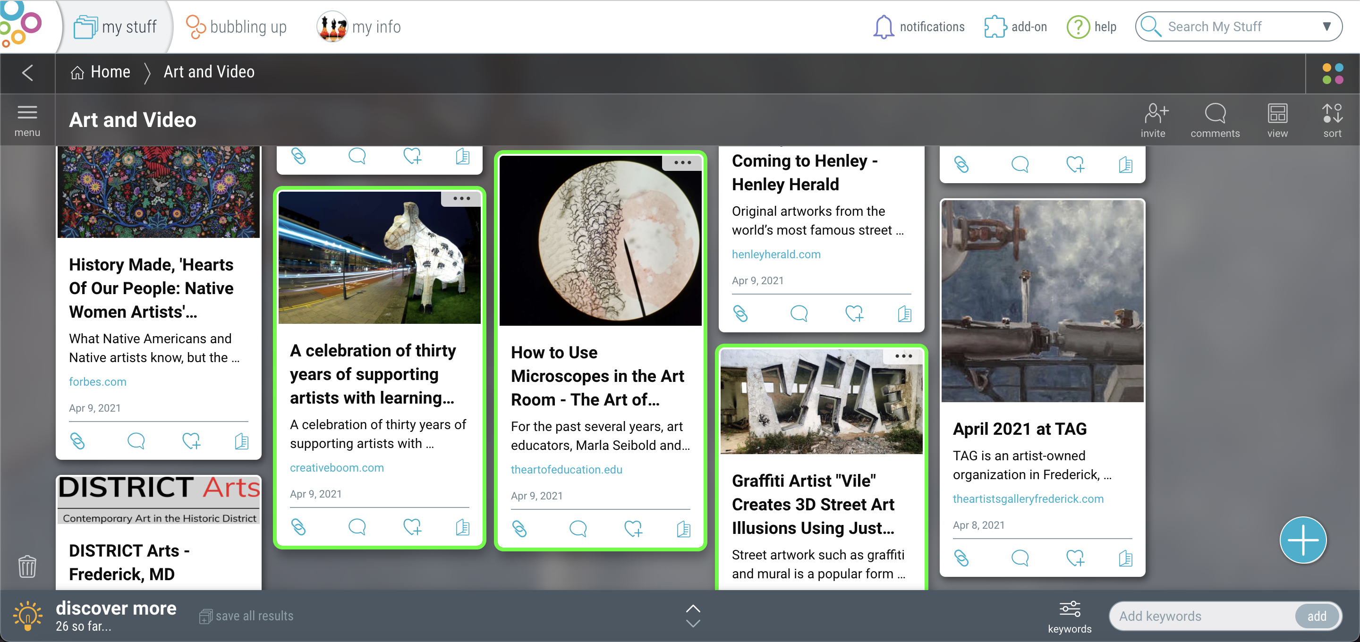This screenshot has width=1360, height=642.
Task: Collapse the discover more panel downward
Action: pyautogui.click(x=693, y=624)
